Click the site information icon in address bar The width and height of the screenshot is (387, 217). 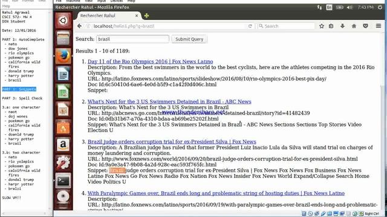click(88, 26)
